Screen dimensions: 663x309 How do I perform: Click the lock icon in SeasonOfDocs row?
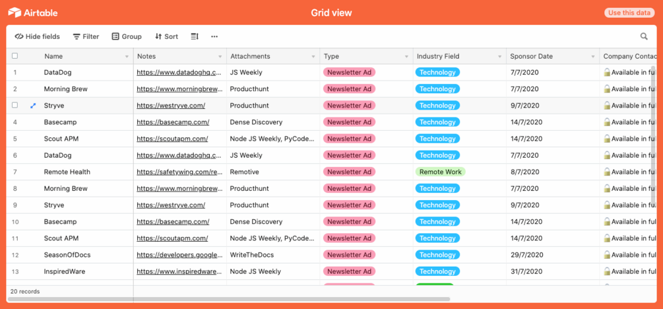click(607, 255)
